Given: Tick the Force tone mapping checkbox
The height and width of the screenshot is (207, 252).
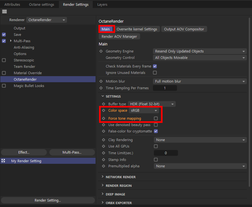Looking at the screenshot, I should click(156, 118).
